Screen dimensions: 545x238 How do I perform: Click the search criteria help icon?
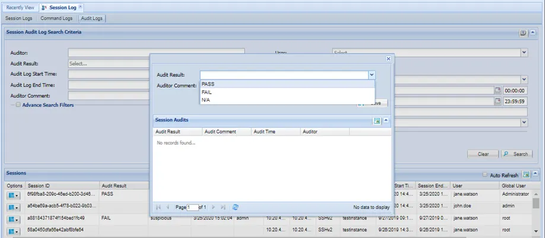click(523, 33)
